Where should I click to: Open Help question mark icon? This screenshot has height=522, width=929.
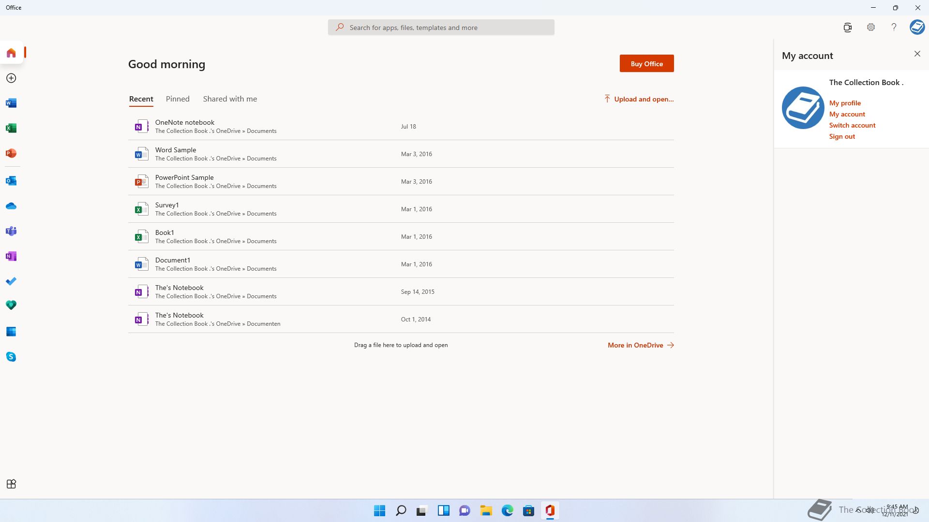894,28
